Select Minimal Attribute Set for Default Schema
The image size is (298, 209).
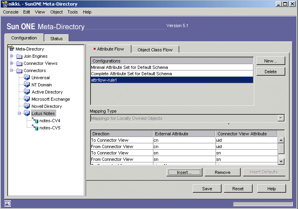click(172, 67)
